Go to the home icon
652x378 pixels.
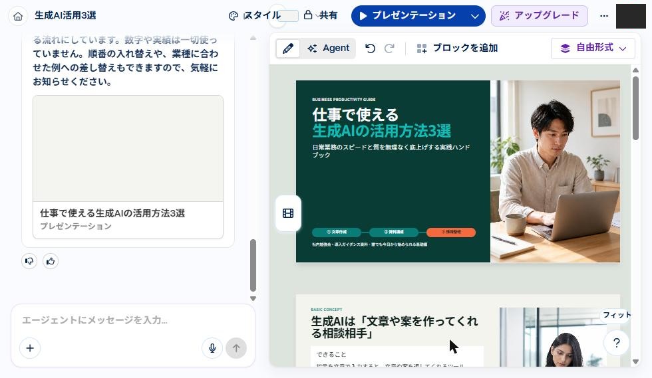click(18, 16)
